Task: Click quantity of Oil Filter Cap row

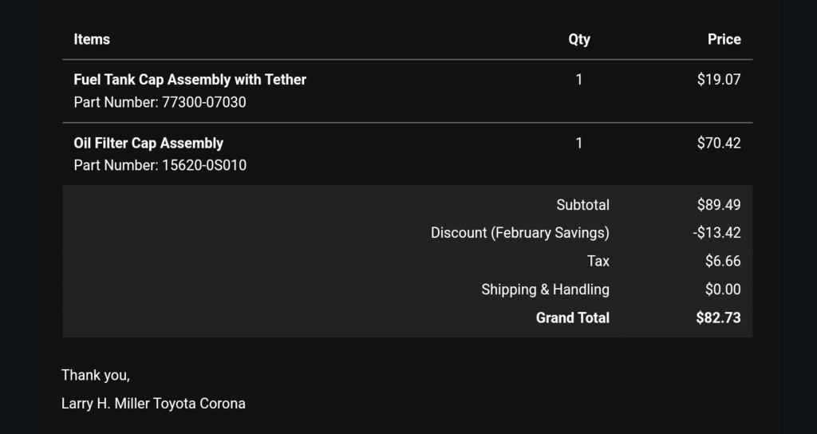Action: [x=579, y=144]
